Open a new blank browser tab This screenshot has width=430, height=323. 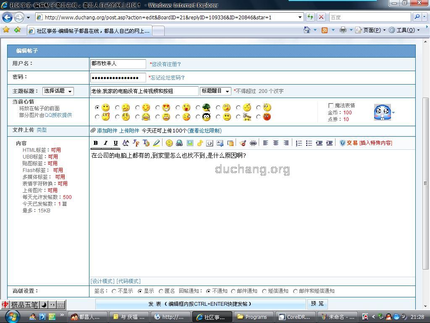point(158,31)
